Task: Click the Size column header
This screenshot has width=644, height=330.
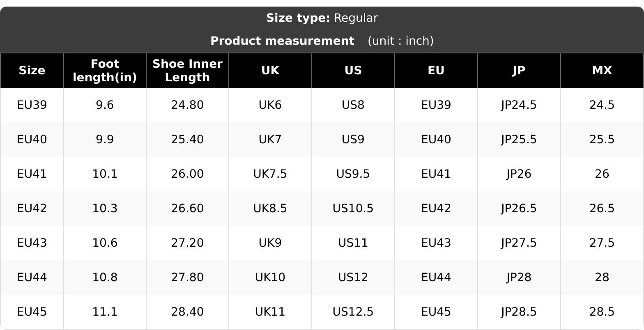Action: click(32, 71)
